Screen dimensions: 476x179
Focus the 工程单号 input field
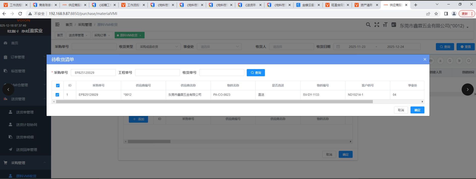coord(157,73)
